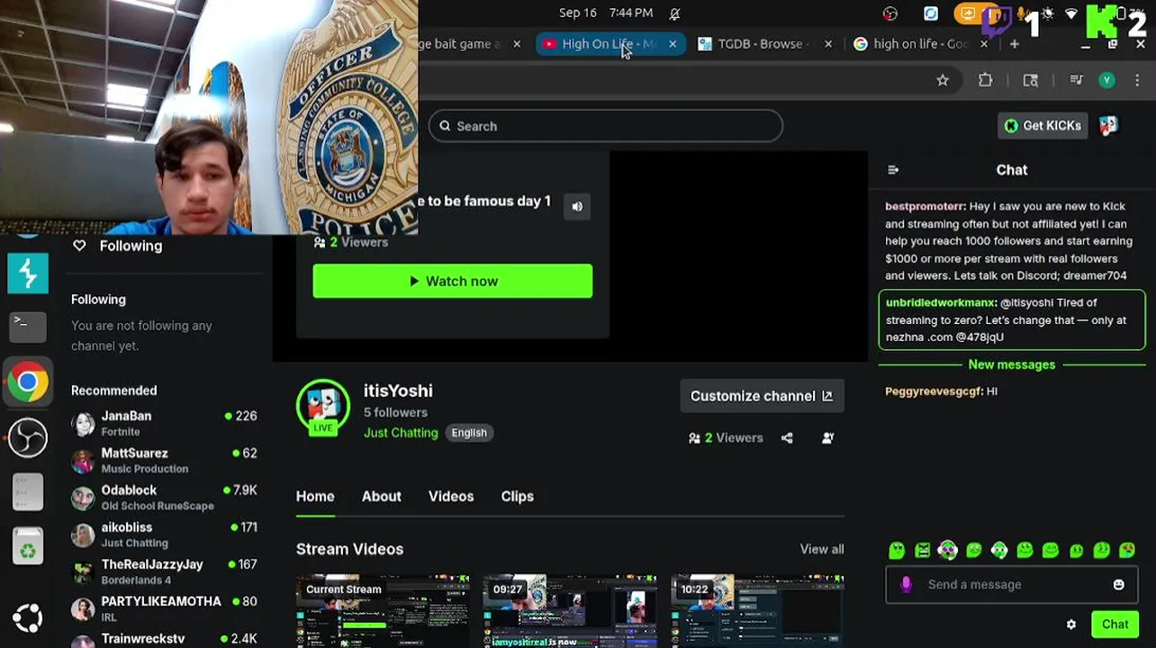Close the TGDB - Browse tab
This screenshot has width=1156, height=648.
(827, 44)
